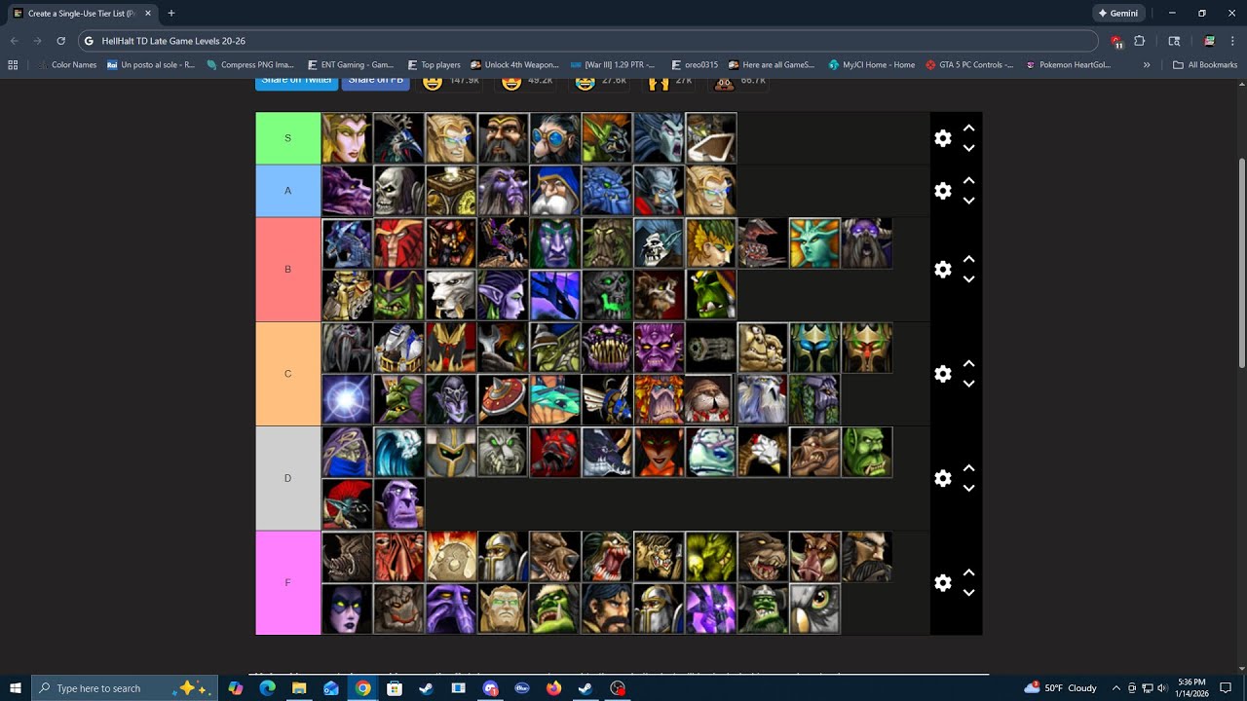Click the Share on Twitter button
Screen dimensions: 1247x701
pyautogui.click(x=296, y=82)
